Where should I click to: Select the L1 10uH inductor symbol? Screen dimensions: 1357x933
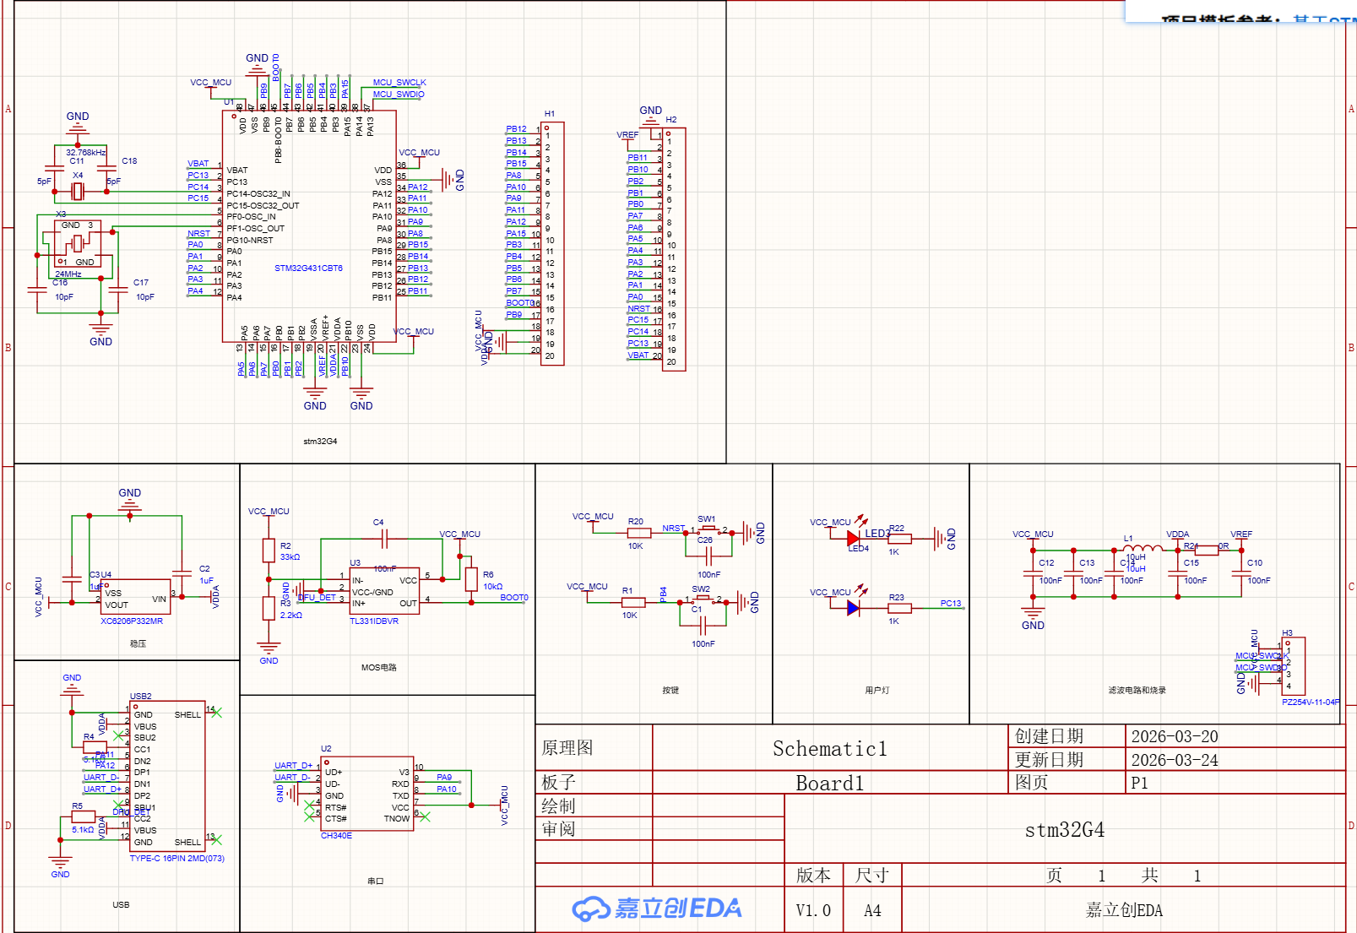click(x=1141, y=548)
